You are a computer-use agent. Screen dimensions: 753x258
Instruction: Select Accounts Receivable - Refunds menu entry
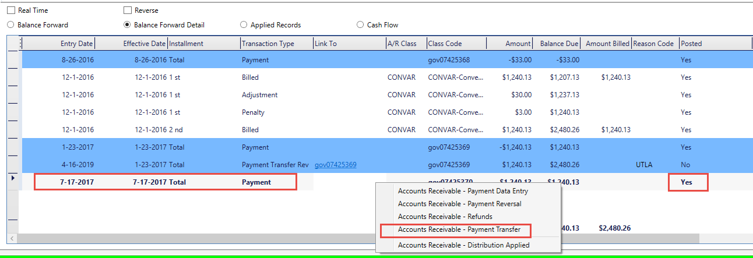click(x=445, y=217)
